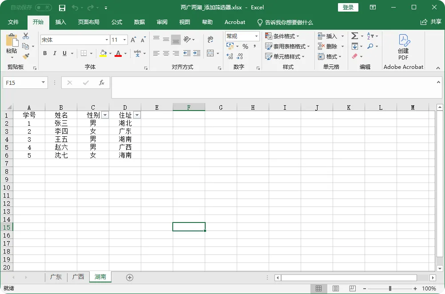The image size is (445, 294).
Task: Click the Tell me (告诉我你想要做什么) search box
Action: point(285,22)
